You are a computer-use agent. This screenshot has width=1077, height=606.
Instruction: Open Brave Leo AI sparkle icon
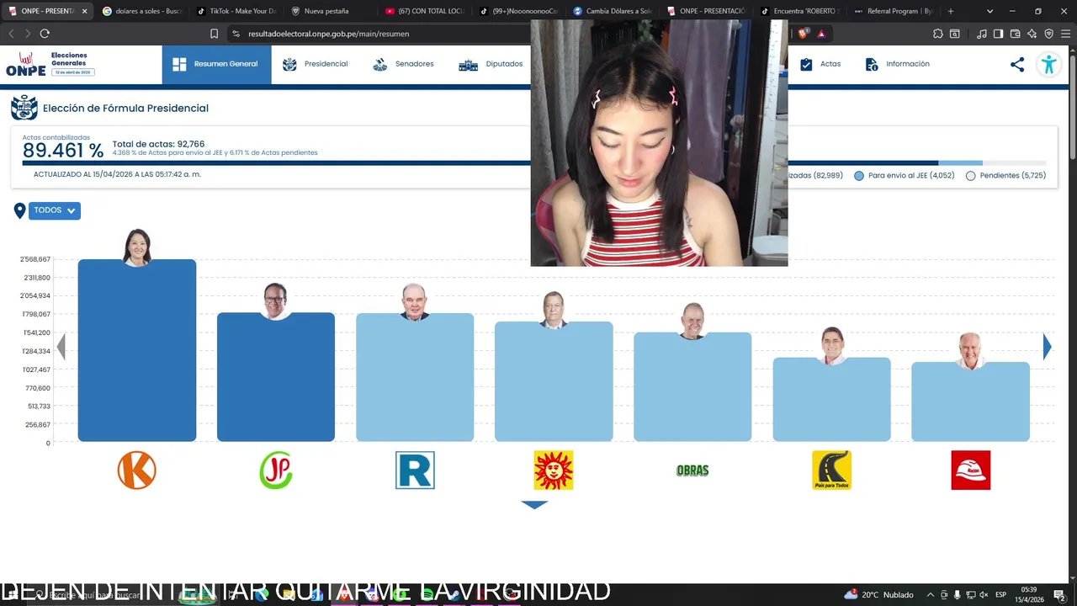pos(1032,34)
